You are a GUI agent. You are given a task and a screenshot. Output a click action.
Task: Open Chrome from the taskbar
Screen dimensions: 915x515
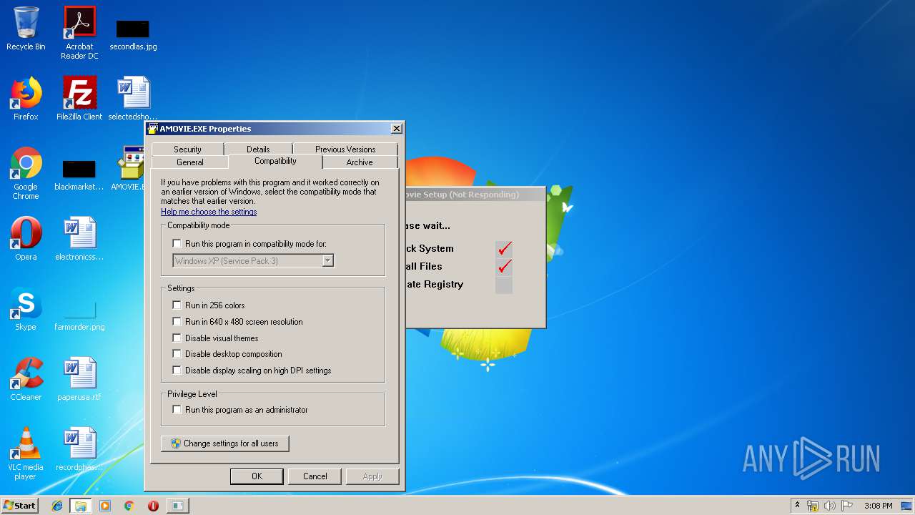coord(129,506)
